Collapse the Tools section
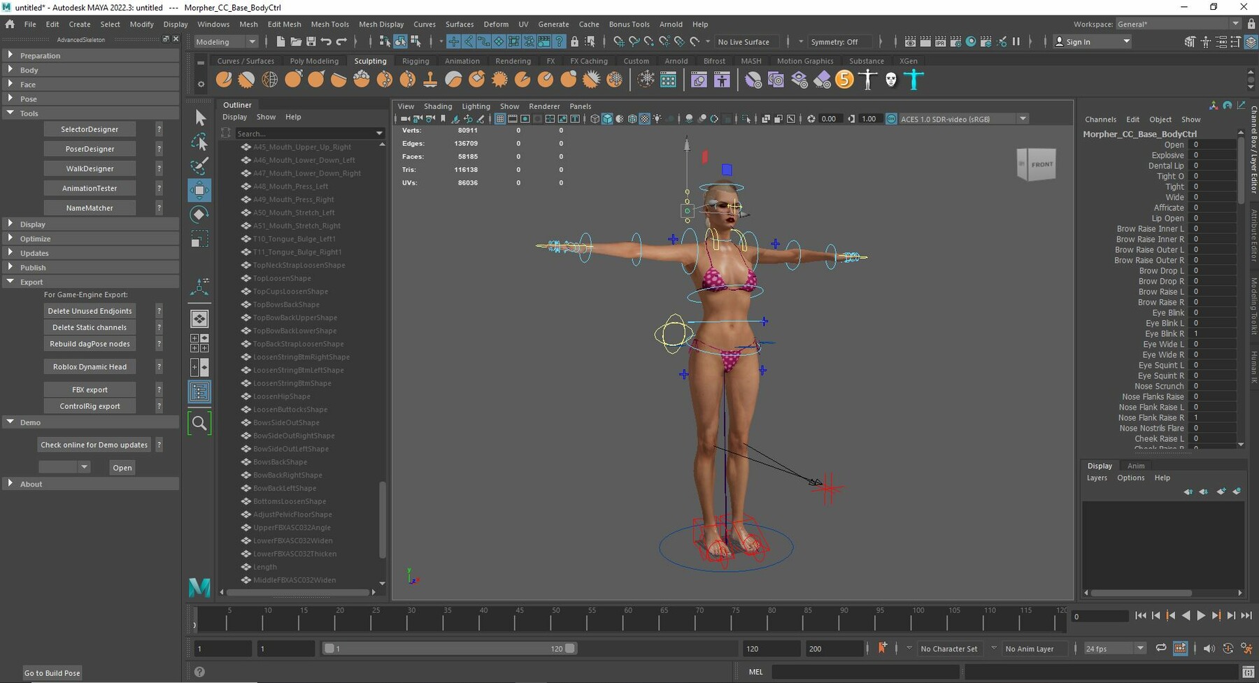 pyautogui.click(x=91, y=113)
